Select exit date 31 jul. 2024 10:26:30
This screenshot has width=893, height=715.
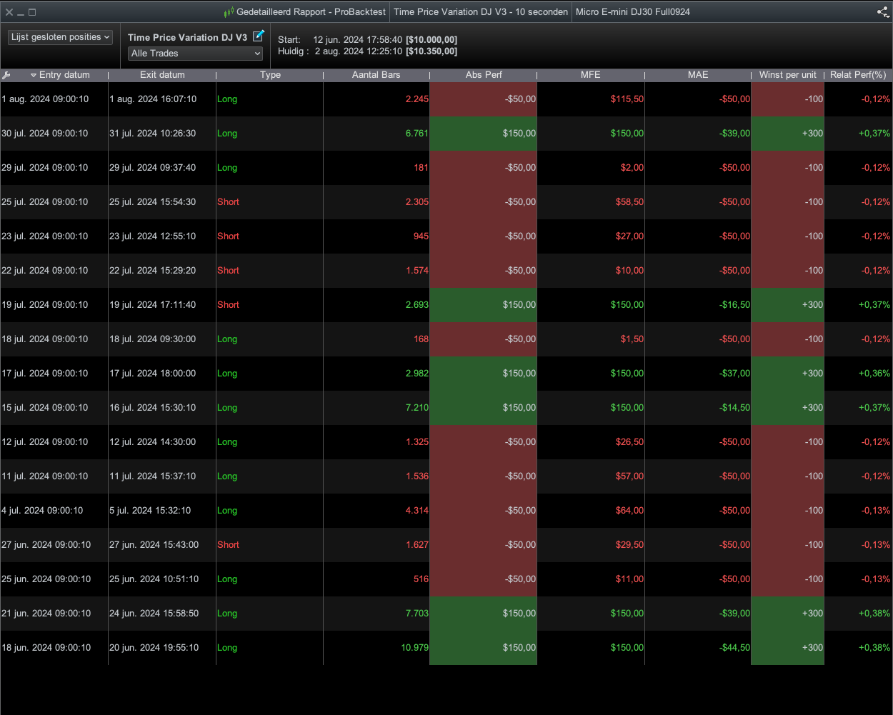tap(152, 134)
